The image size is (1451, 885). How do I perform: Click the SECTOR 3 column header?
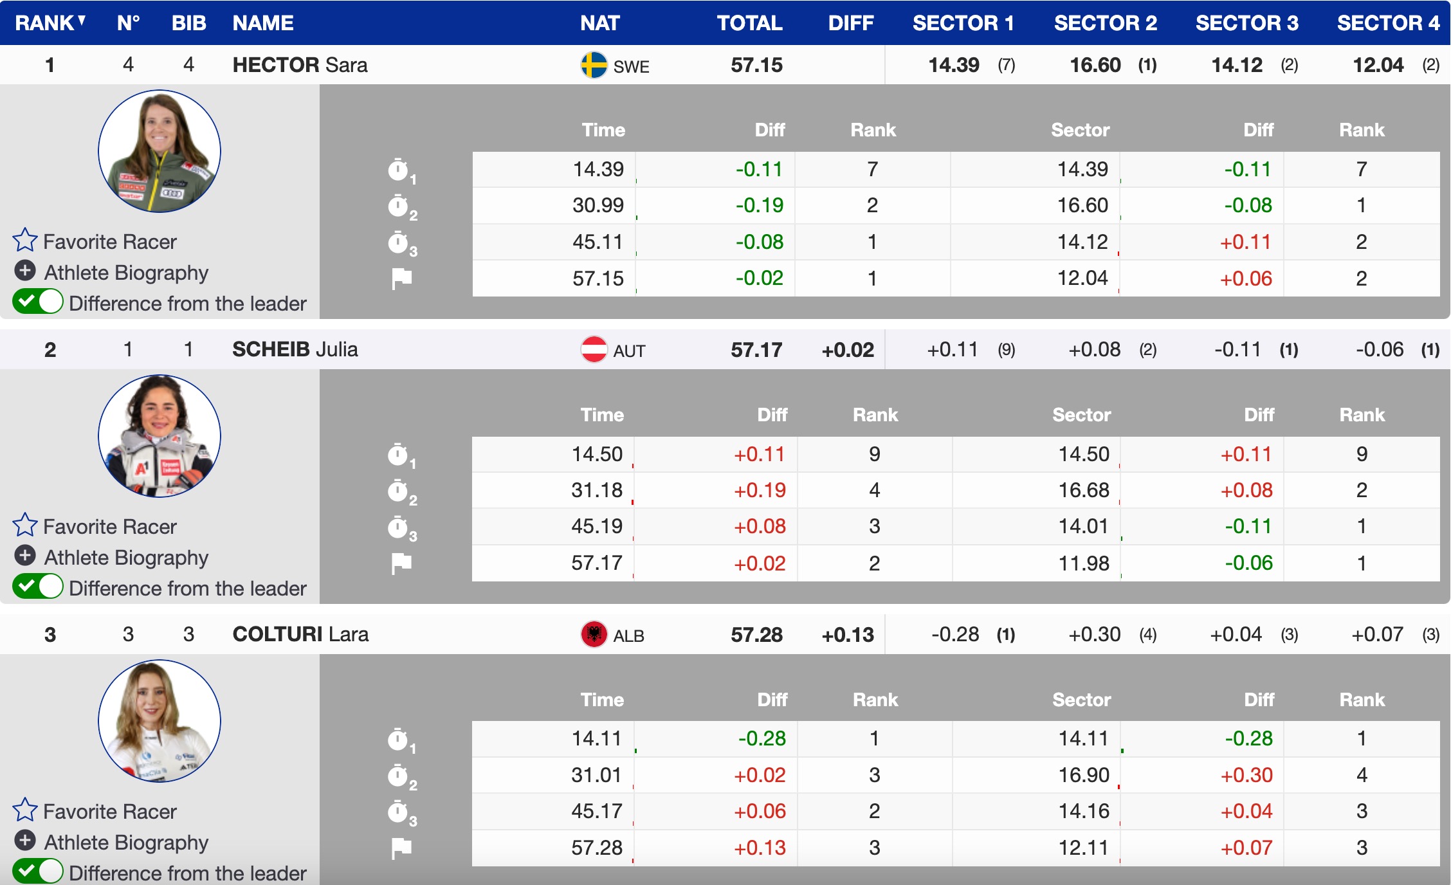point(1246,23)
